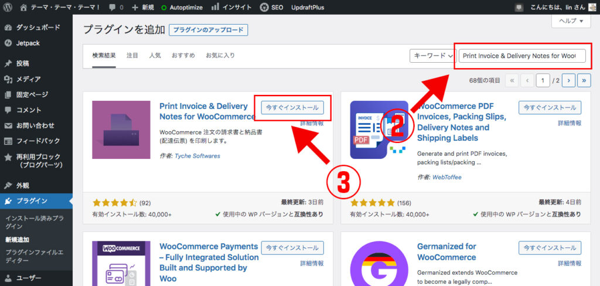Open WooCommerce Payments title link
Viewport: 600px width, 286px height.
coord(209,262)
